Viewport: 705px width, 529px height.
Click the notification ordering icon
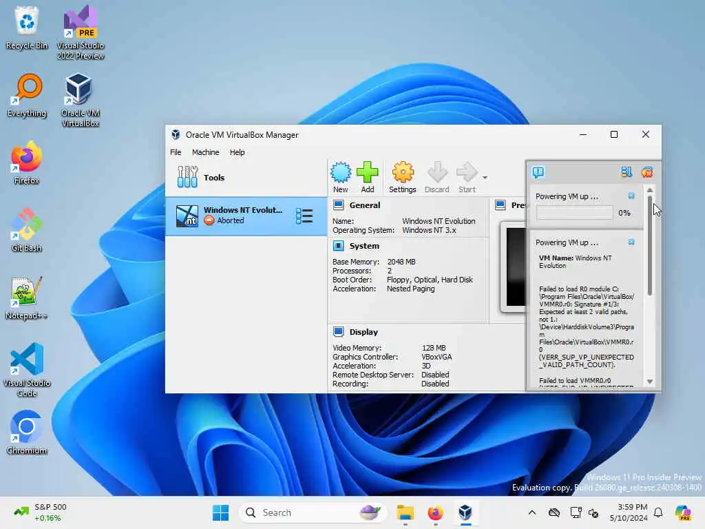pyautogui.click(x=627, y=172)
